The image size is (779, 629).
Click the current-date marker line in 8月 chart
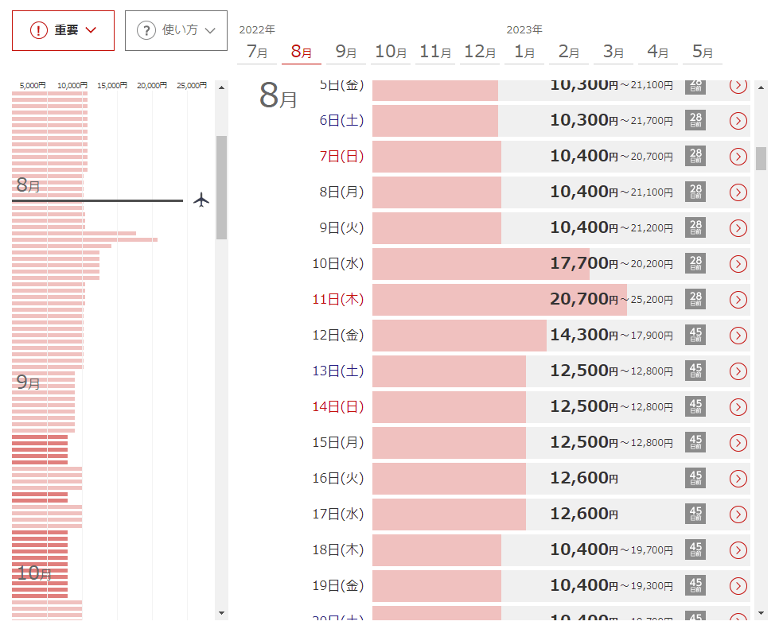click(97, 200)
